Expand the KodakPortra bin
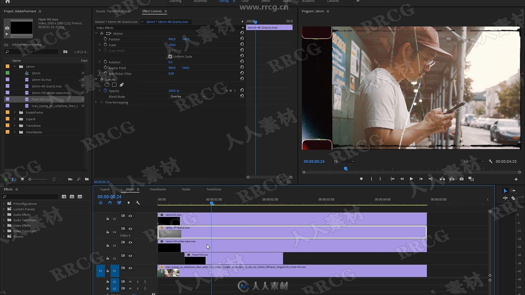Viewport: 525px width, 295px height. [x=15, y=113]
